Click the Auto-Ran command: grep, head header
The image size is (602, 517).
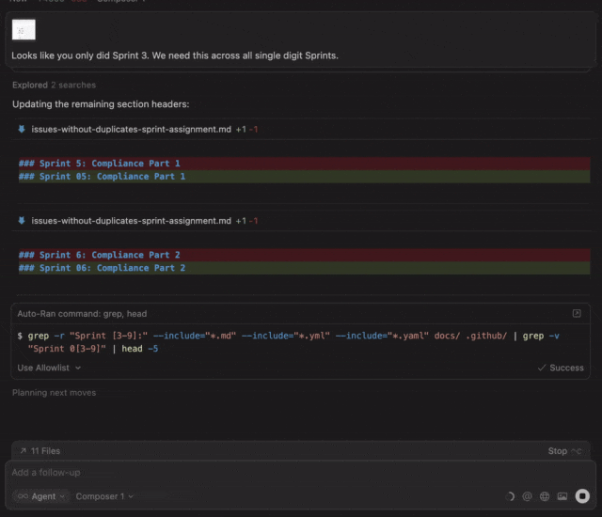point(82,313)
